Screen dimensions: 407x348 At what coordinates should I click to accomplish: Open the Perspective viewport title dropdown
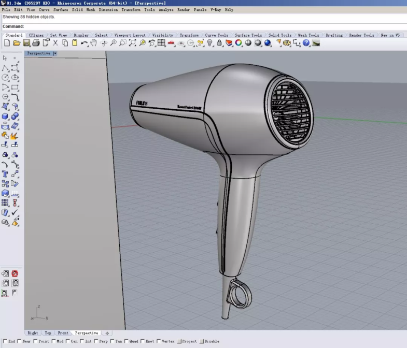point(55,53)
